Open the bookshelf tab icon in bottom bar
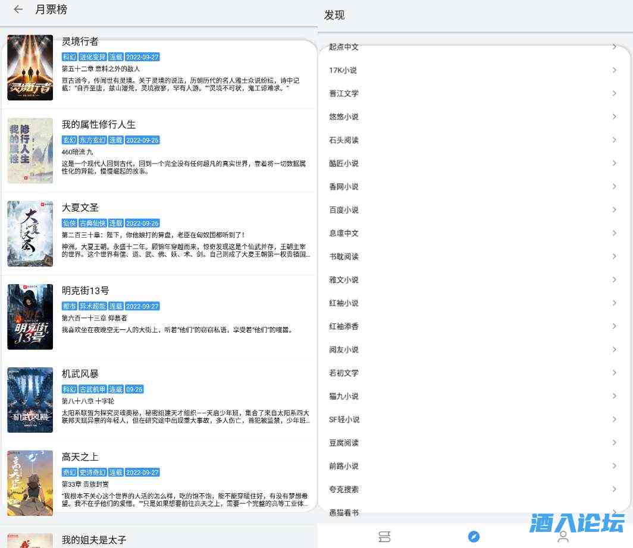 click(x=384, y=537)
